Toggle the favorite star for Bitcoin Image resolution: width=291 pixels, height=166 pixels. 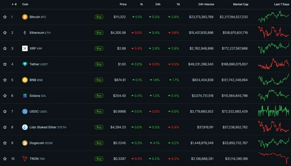5,17
